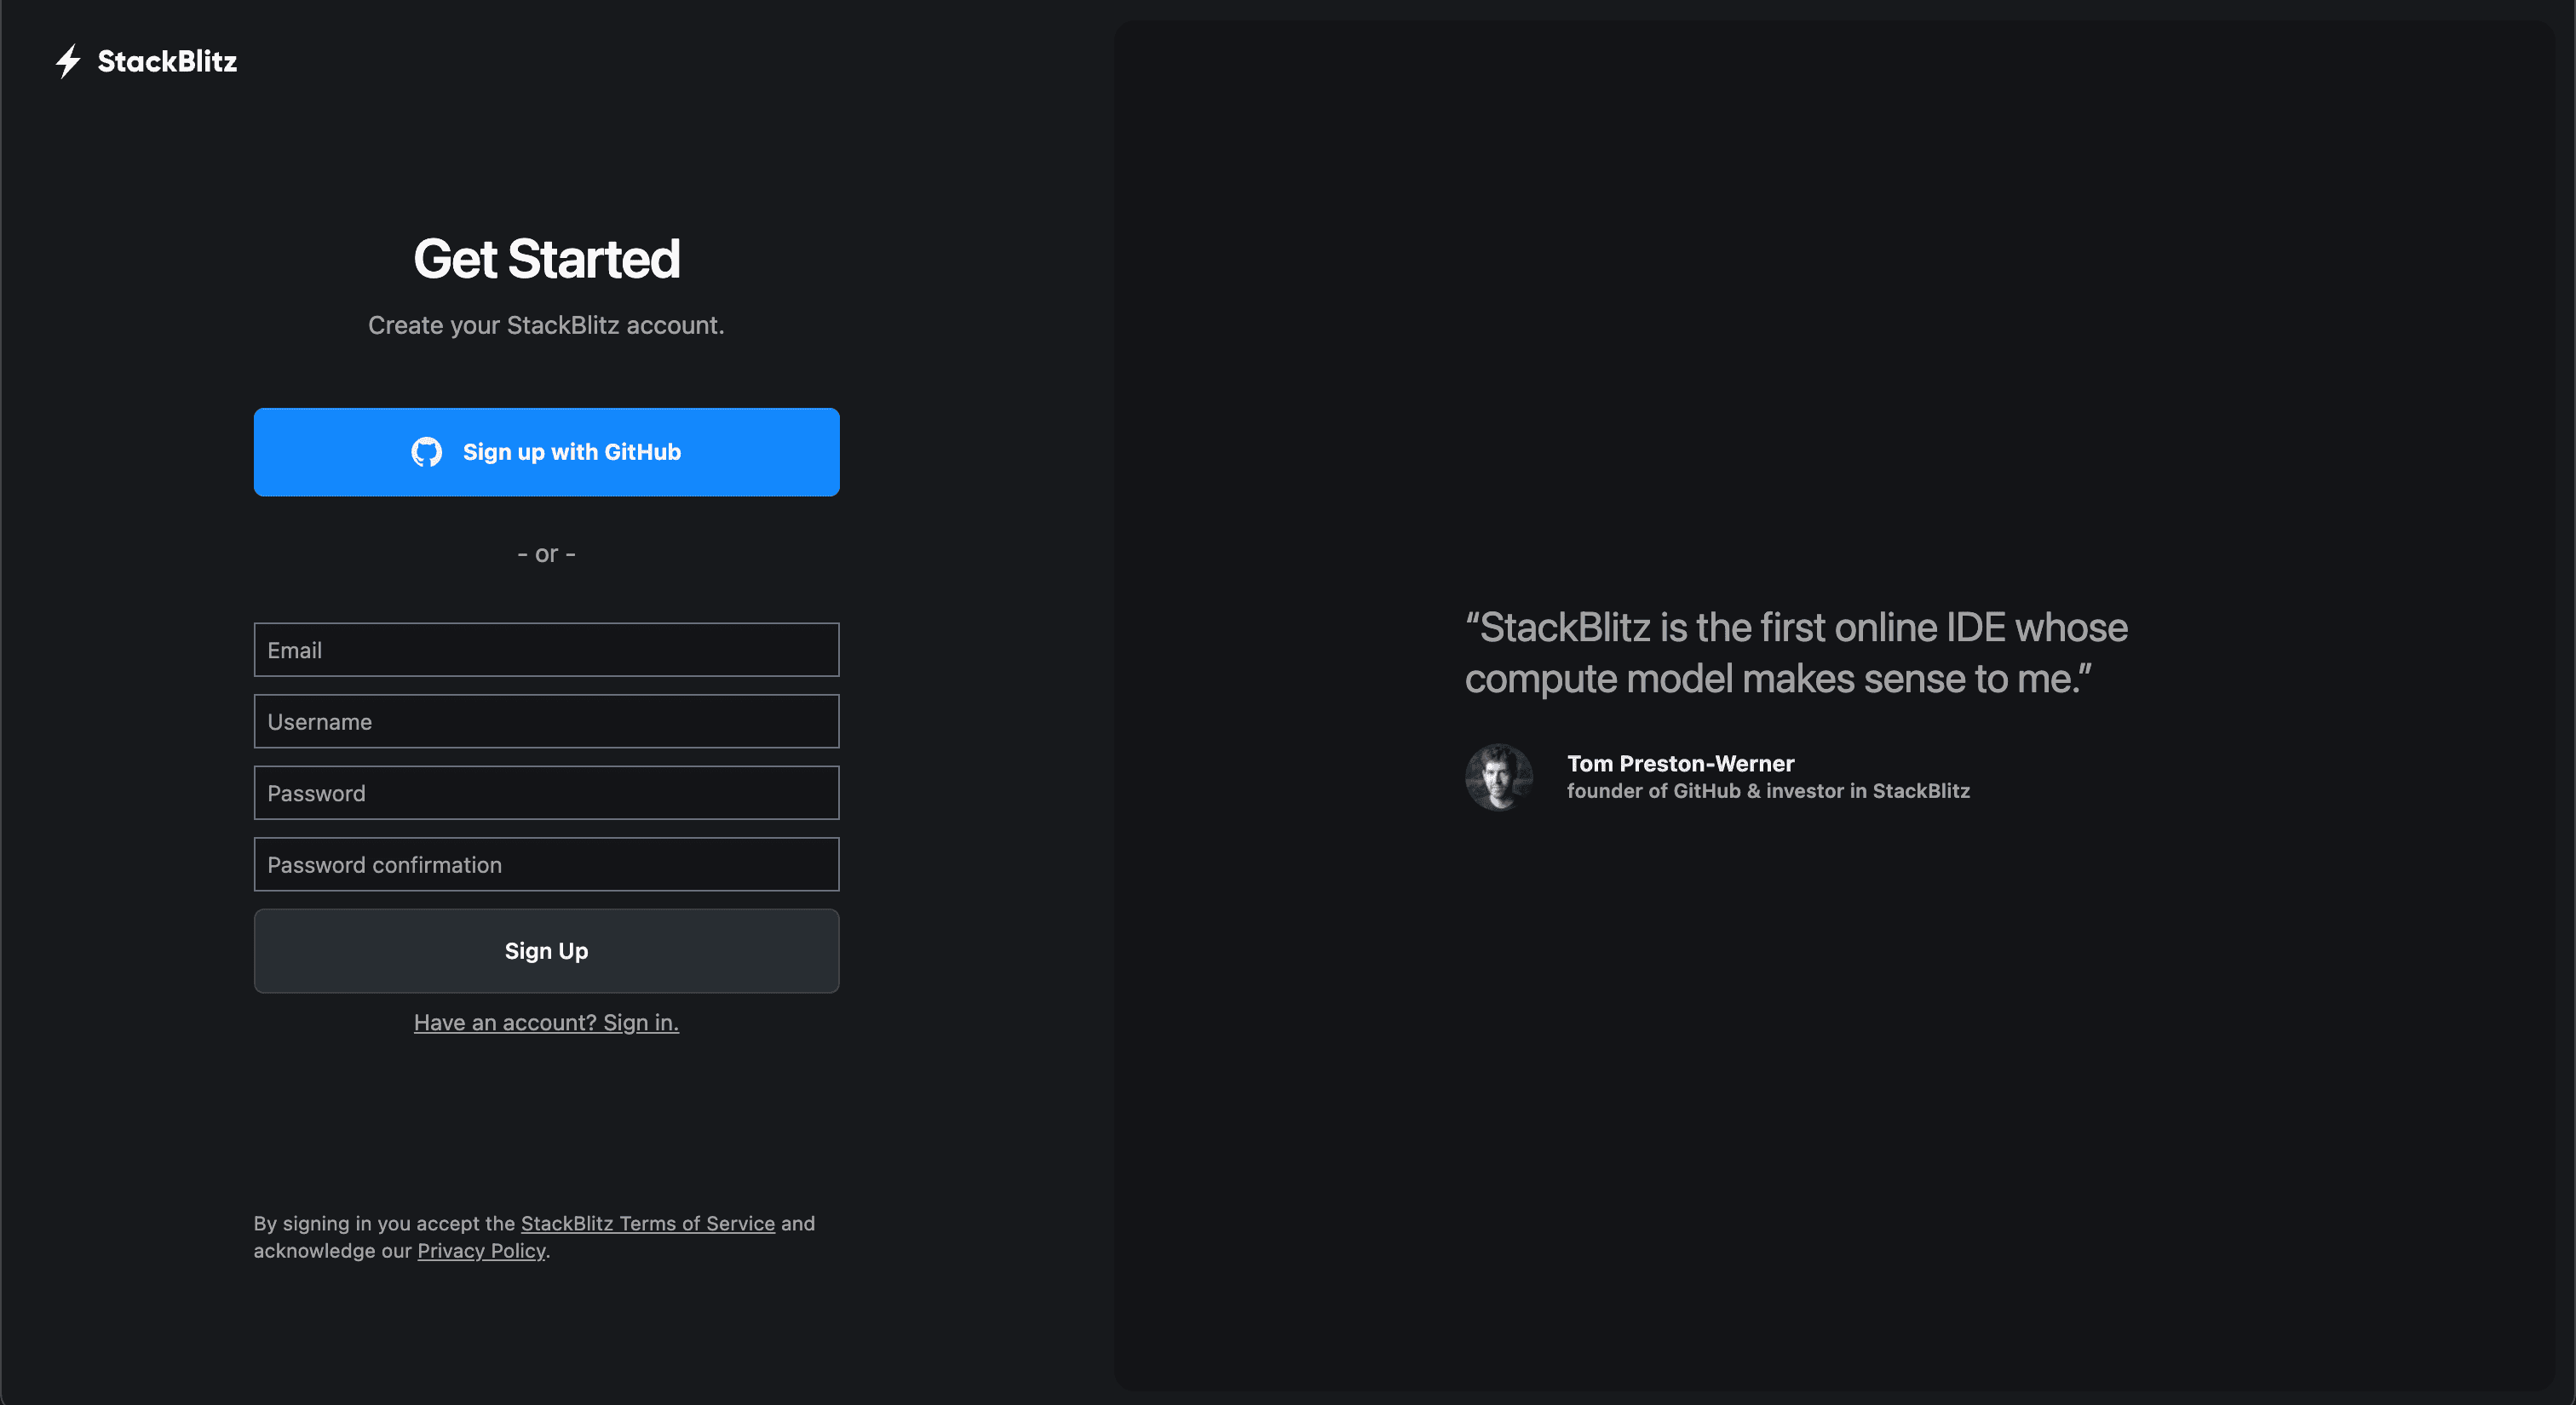Click the GitHub octocat icon
The height and width of the screenshot is (1405, 2576).
427,453
